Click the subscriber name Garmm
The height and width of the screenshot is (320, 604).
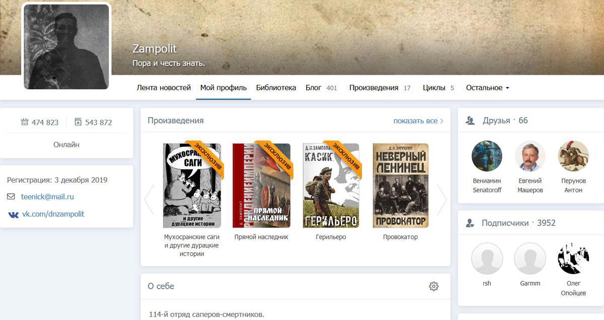pos(530,283)
